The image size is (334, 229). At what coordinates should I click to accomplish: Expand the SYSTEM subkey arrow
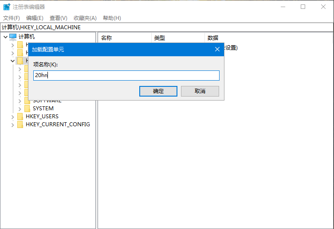20,109
